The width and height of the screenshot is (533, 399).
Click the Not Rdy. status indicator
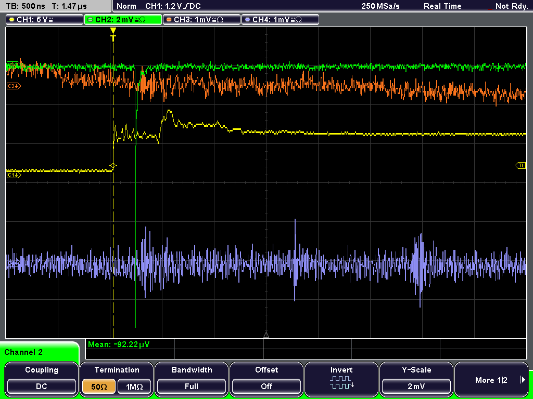coord(512,6)
